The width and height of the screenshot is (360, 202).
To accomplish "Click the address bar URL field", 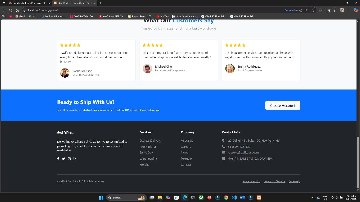I will pyautogui.click(x=141, y=10).
